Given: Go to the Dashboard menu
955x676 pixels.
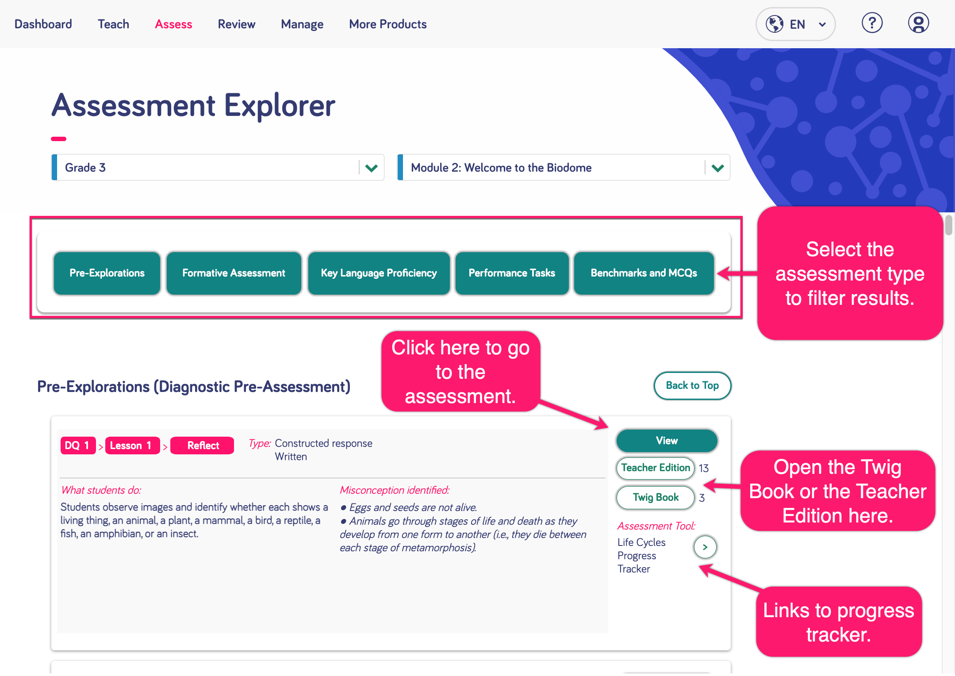Looking at the screenshot, I should point(43,24).
